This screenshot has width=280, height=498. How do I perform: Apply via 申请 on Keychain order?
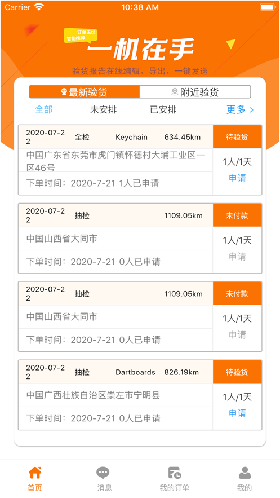point(237,178)
